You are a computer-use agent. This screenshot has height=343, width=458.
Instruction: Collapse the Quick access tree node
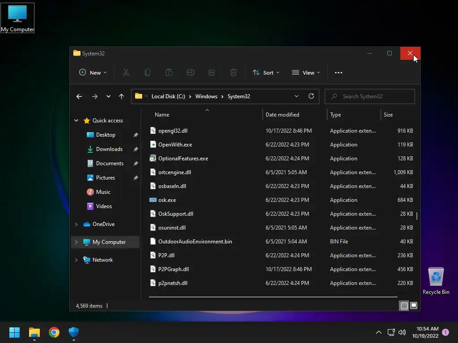76,121
